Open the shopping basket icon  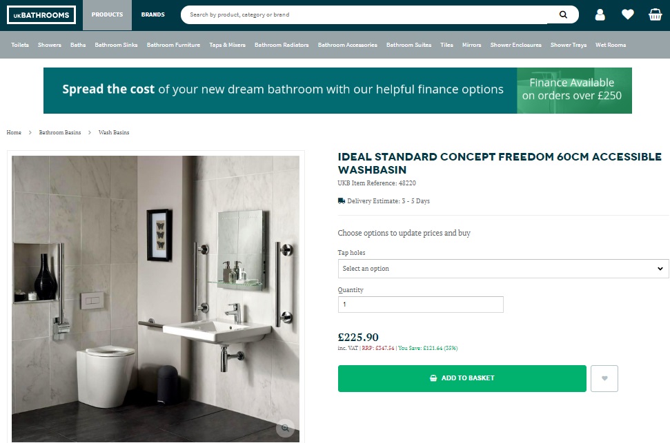[x=655, y=15]
